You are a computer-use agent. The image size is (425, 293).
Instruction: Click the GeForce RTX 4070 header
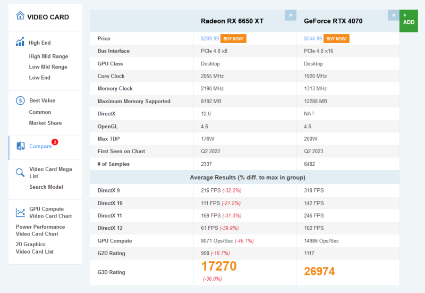tap(333, 21)
